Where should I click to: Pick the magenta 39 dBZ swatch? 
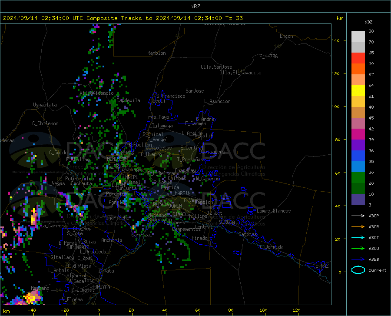(358, 134)
